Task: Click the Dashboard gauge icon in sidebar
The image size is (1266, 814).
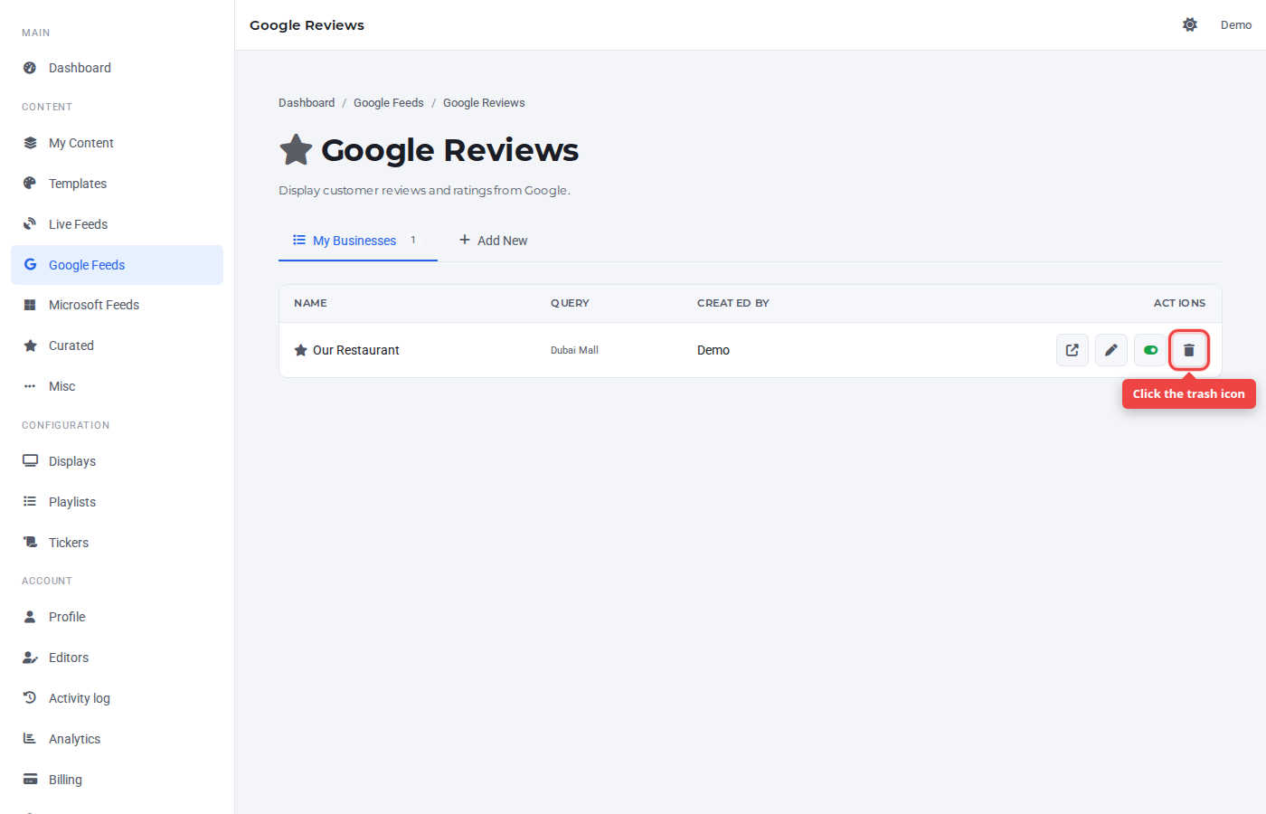Action: coord(30,68)
